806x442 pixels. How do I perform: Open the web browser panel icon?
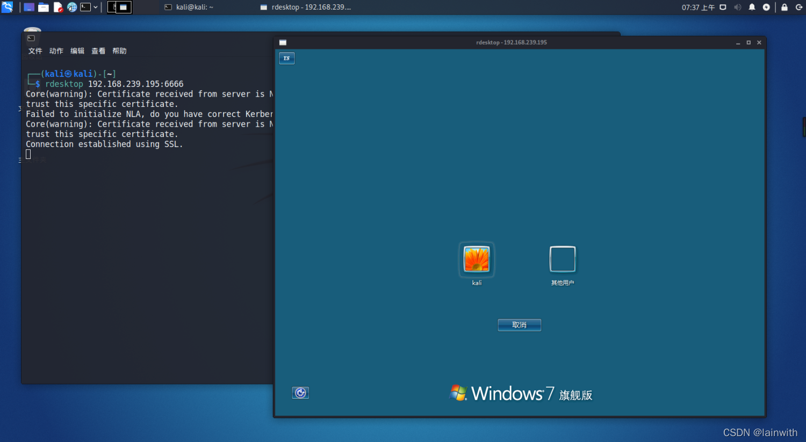pos(72,8)
